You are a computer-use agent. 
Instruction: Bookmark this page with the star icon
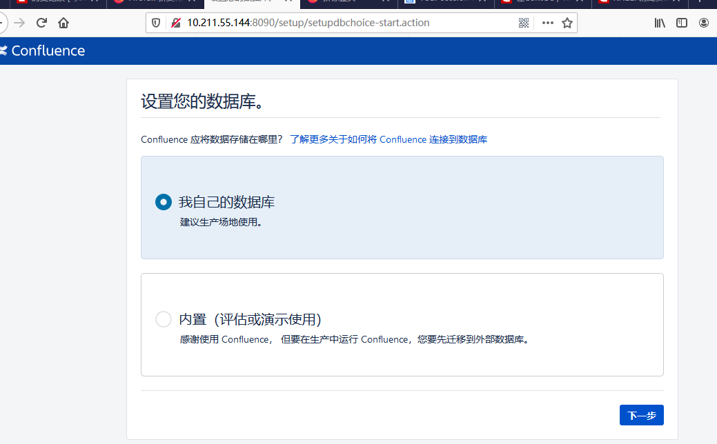[x=567, y=23]
